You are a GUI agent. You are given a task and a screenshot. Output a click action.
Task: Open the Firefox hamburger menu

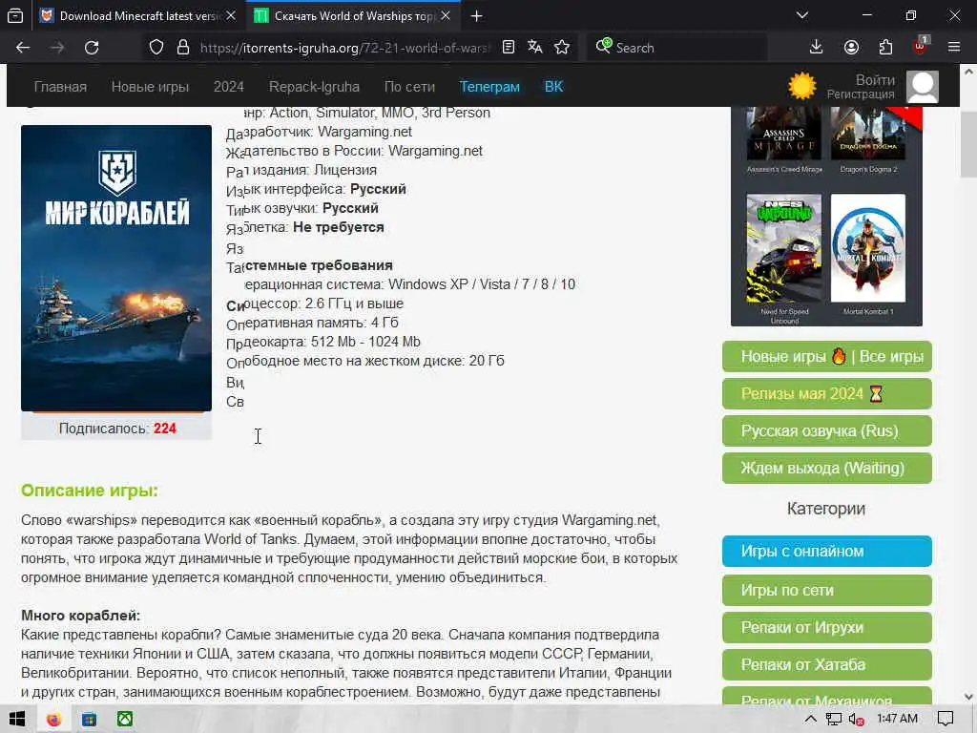pos(954,48)
